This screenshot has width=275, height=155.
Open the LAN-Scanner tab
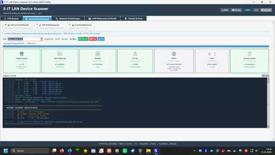pyautogui.click(x=11, y=19)
